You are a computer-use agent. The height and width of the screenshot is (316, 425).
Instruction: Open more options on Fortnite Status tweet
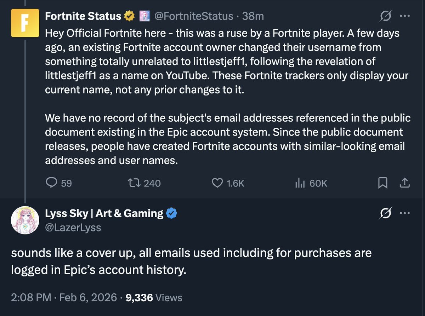click(x=404, y=16)
